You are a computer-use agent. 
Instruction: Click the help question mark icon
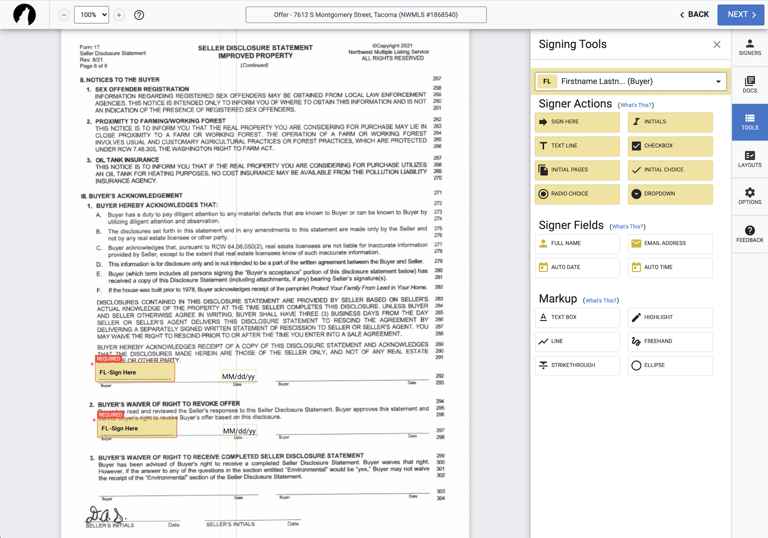(x=139, y=15)
